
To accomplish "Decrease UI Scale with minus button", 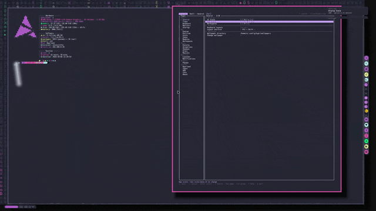I will point(241,19).
